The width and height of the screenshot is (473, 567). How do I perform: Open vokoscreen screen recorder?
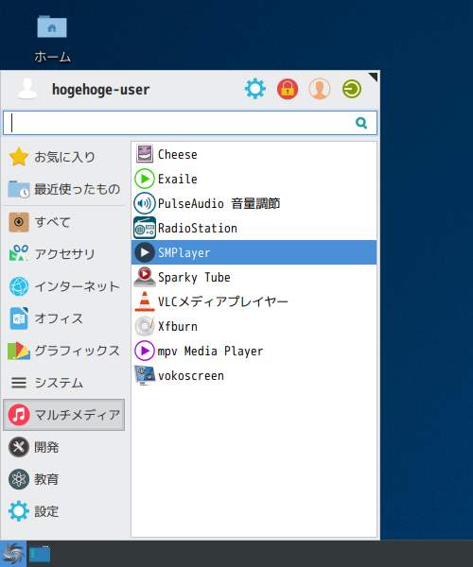[x=254, y=375]
